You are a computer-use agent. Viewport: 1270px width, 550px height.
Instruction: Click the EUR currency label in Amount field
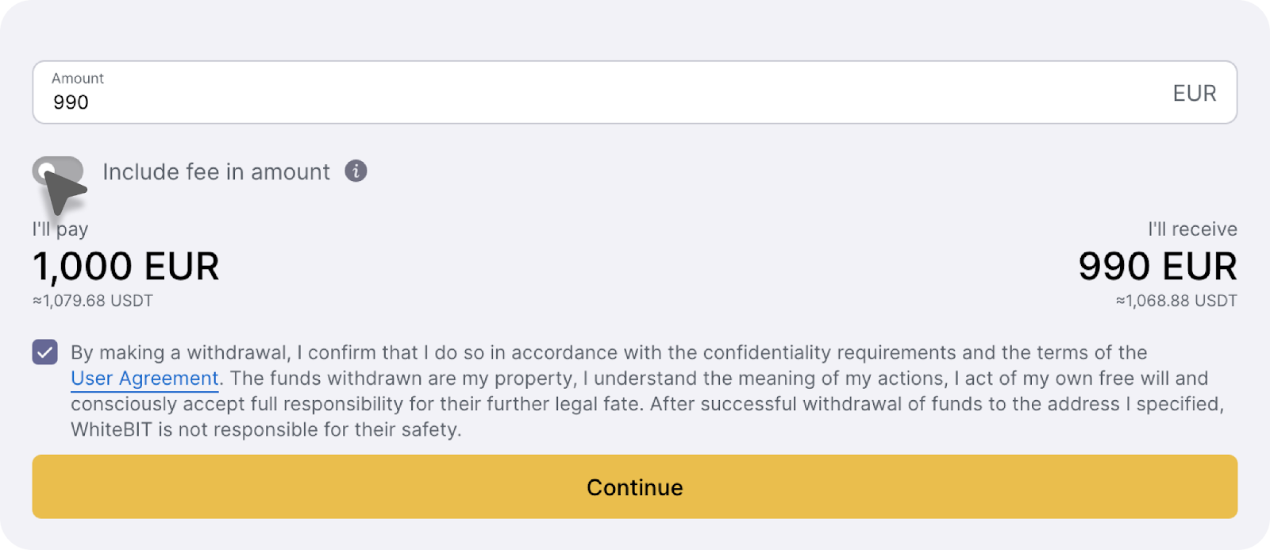(x=1194, y=94)
